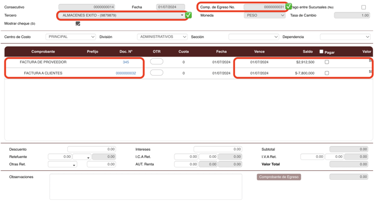Screen dimensions: 386x214
Task: Check Pagar for FACTURA DE PROVEEDOR row
Action: point(327,62)
